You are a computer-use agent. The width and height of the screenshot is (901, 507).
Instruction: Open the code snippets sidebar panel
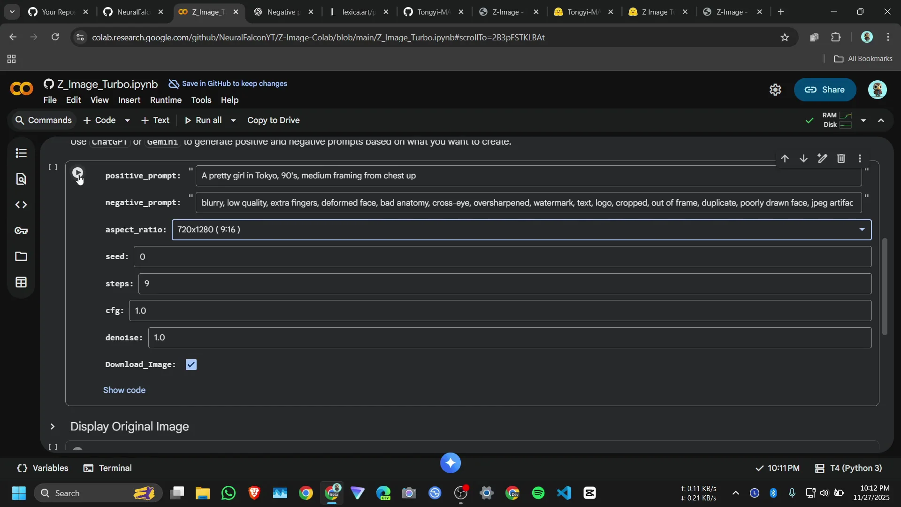(21, 205)
